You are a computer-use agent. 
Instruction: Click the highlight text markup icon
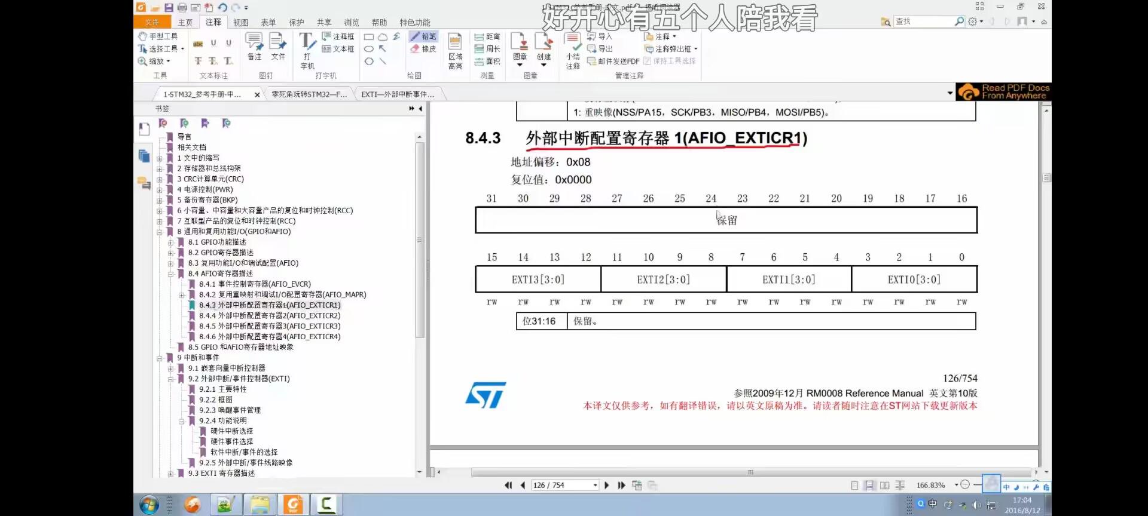coord(198,43)
